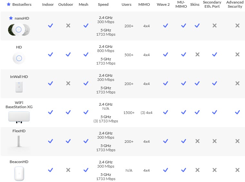The height and width of the screenshot is (182, 245).
Task: Select the MU-MIMO column header
Action: pyautogui.click(x=181, y=4)
